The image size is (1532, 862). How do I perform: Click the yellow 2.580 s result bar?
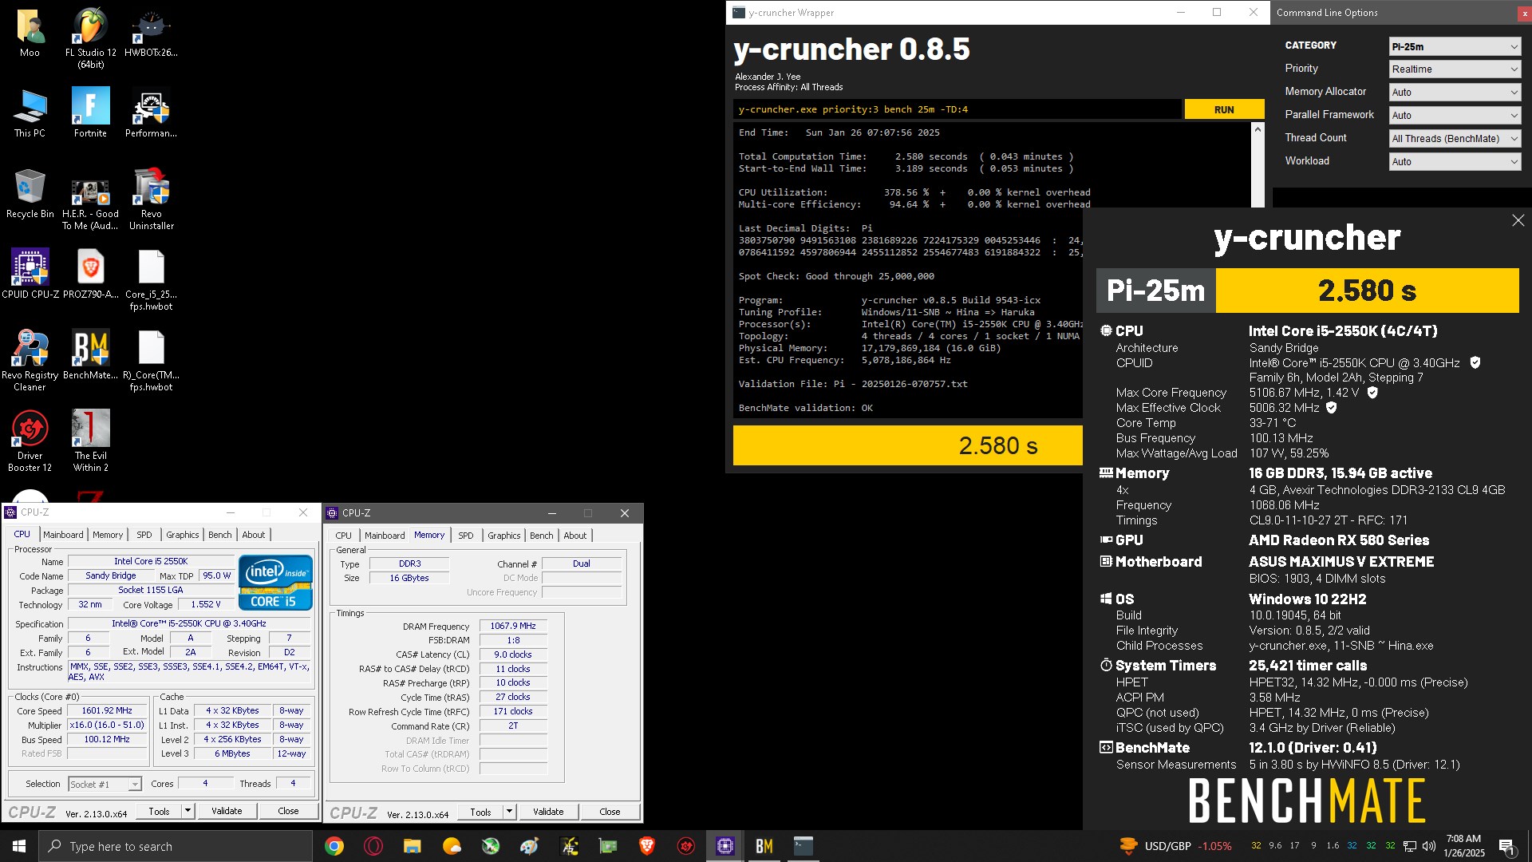tap(907, 445)
